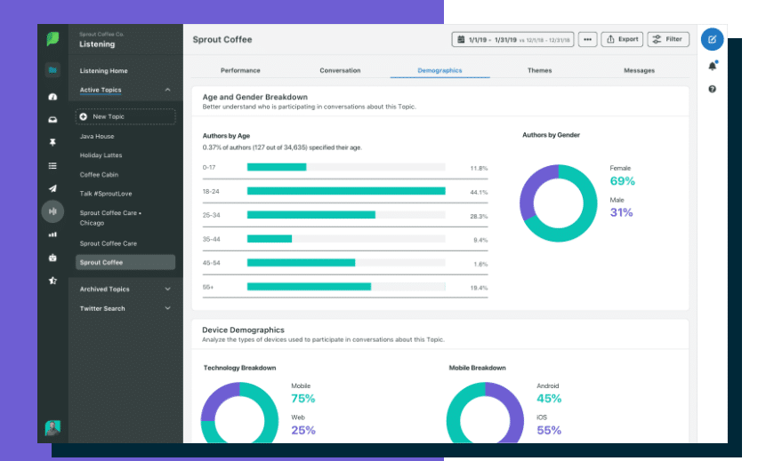
Task: Open the list feeds icon
Action: pos(52,165)
